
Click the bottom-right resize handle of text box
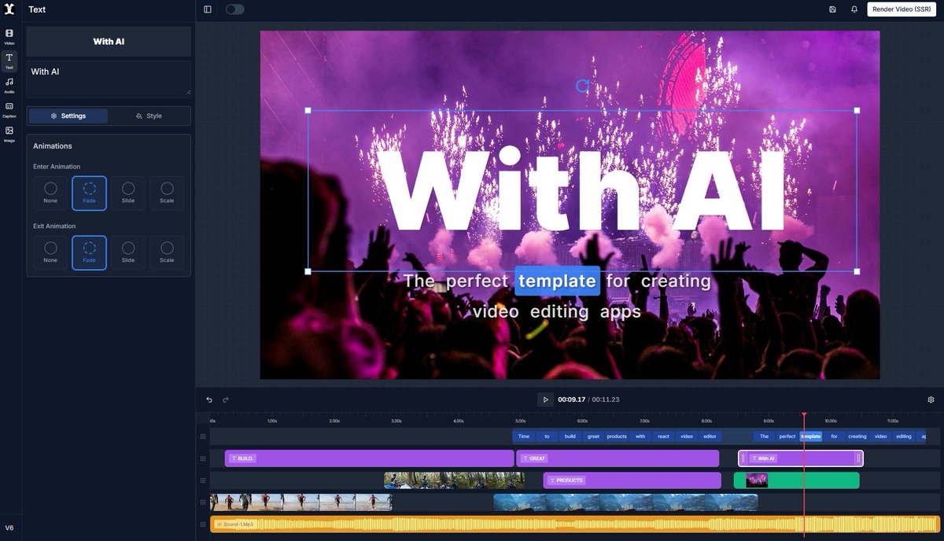coord(857,271)
